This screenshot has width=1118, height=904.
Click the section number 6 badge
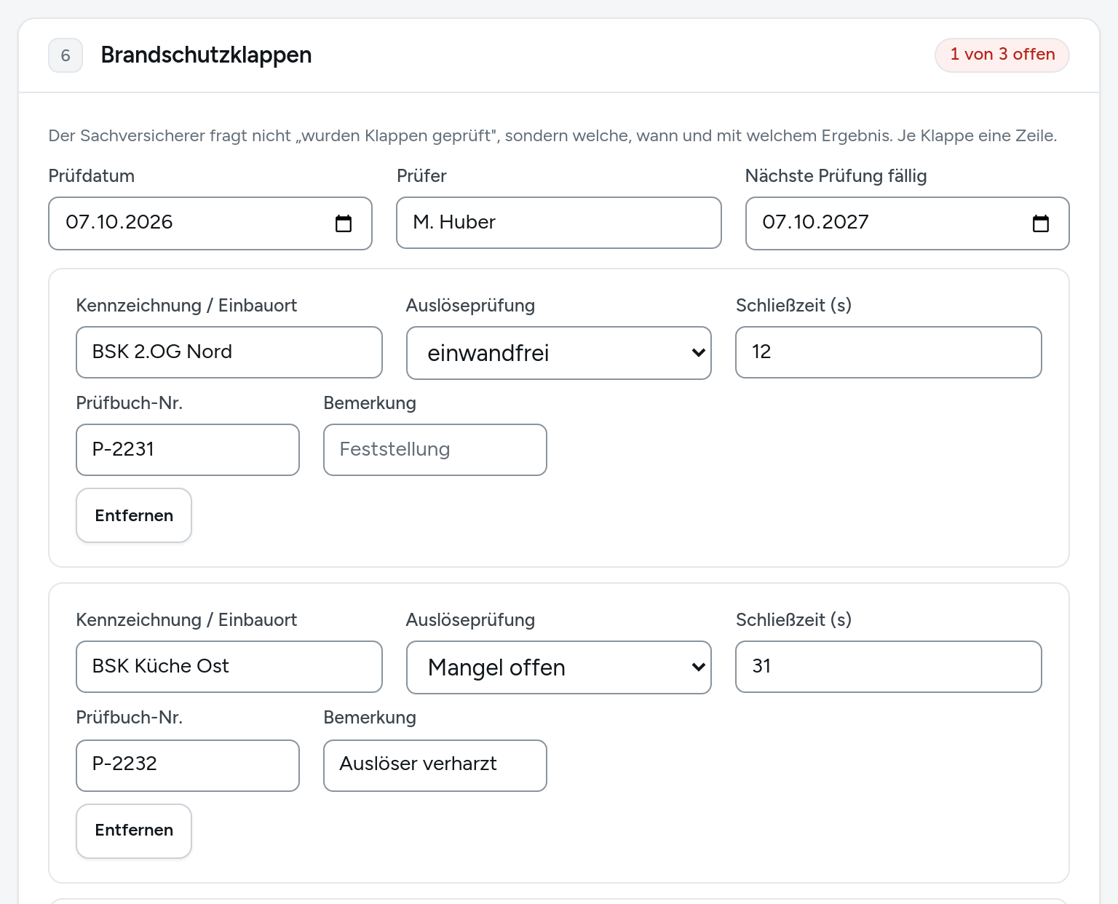[66, 55]
